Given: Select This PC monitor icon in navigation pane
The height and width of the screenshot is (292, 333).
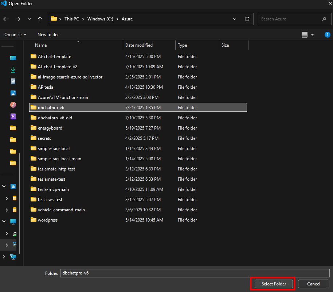Looking at the screenshot, I should click(x=13, y=222).
